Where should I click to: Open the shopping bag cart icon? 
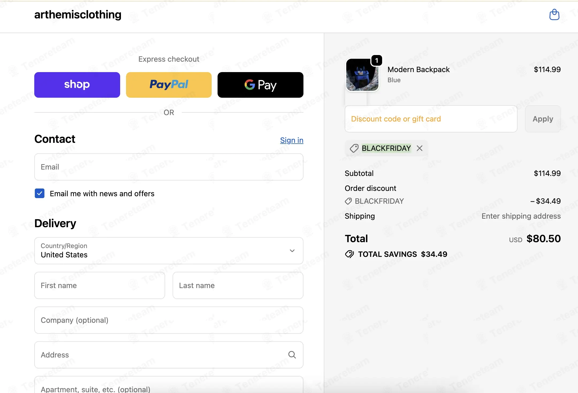click(554, 15)
